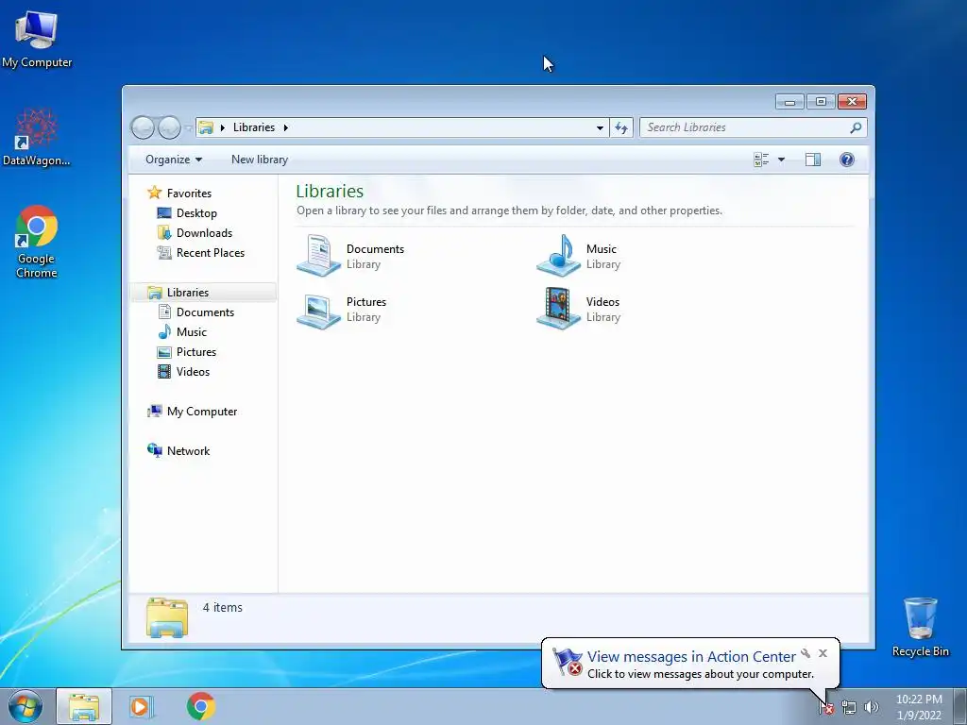Open the balloon's wrench settings icon
Screen dimensions: 967x725
(806, 653)
